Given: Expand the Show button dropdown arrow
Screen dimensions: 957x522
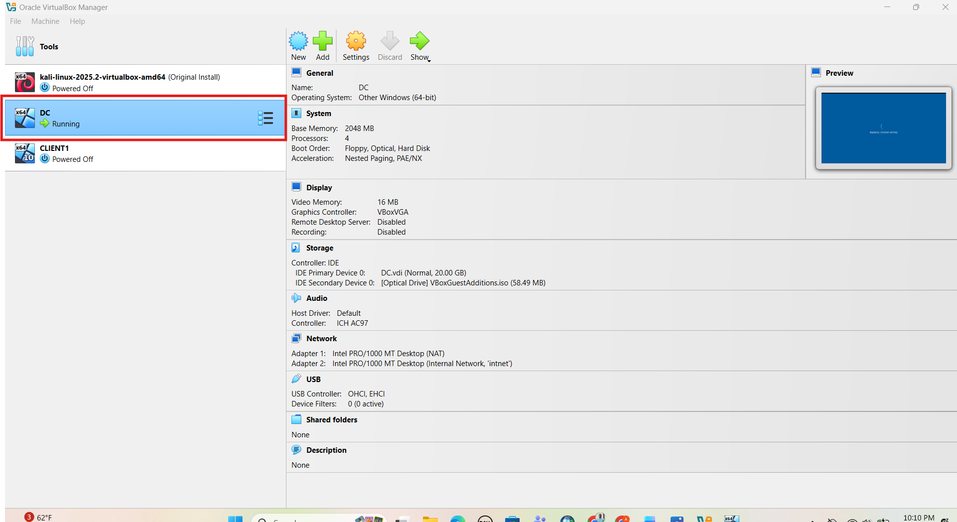Looking at the screenshot, I should (429, 60).
